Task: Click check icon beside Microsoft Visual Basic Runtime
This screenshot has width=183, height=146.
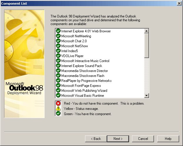Action: coord(58,95)
